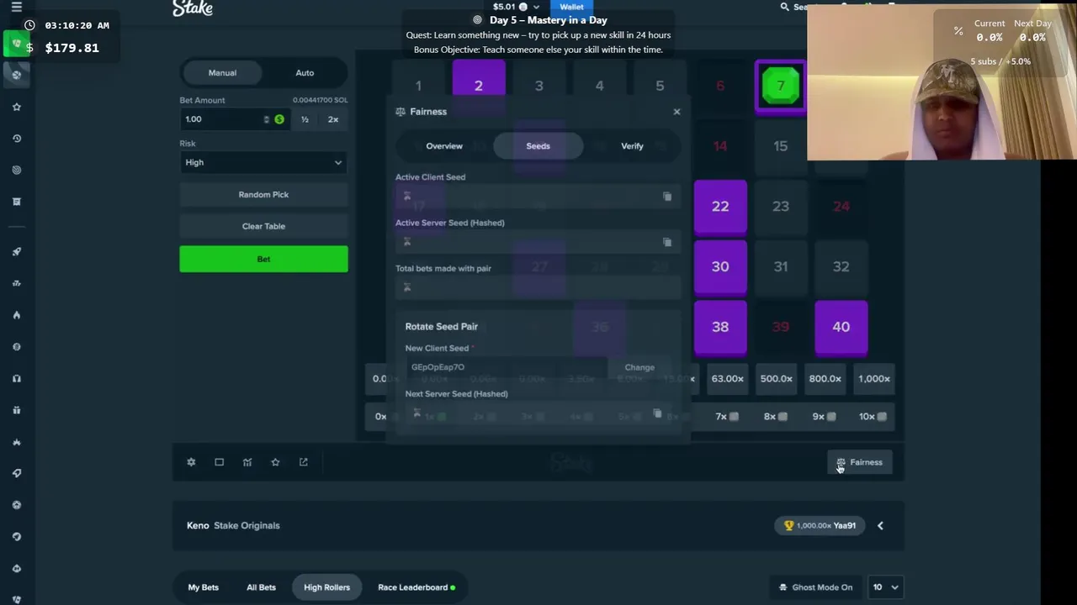Deselect Keno tile number 30
The height and width of the screenshot is (605, 1077).
tap(720, 267)
